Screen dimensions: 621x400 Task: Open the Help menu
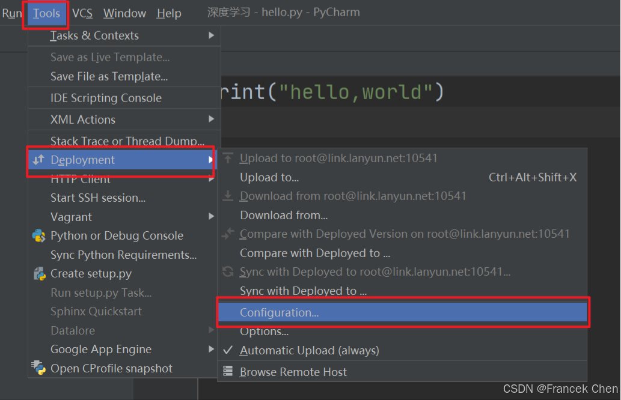tap(169, 13)
